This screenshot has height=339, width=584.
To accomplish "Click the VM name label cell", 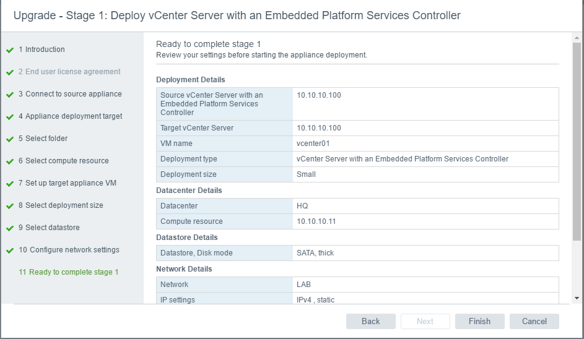I will coord(225,144).
